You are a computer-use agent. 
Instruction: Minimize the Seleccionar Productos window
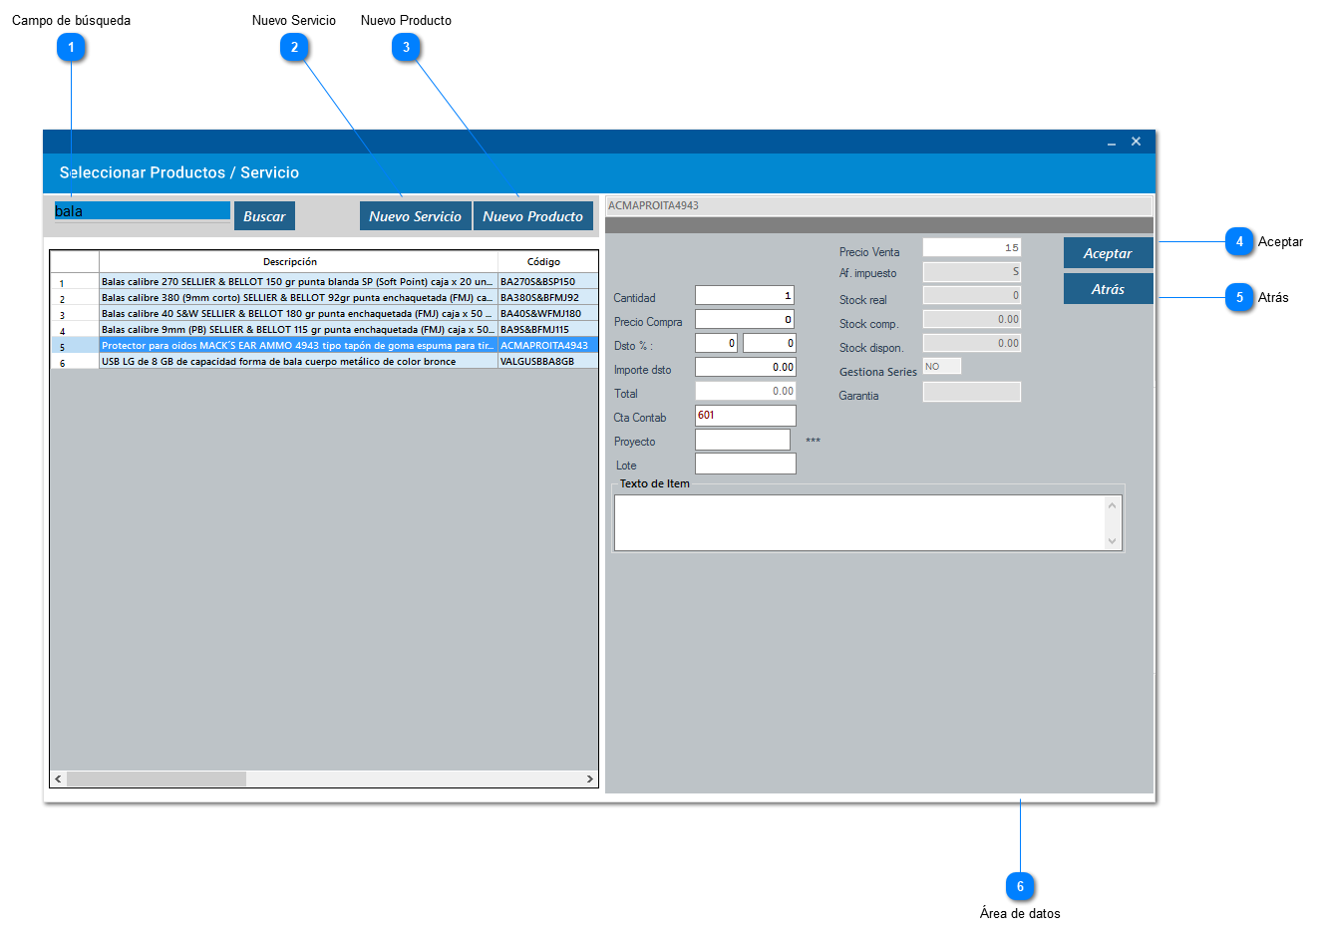[x=1111, y=143]
